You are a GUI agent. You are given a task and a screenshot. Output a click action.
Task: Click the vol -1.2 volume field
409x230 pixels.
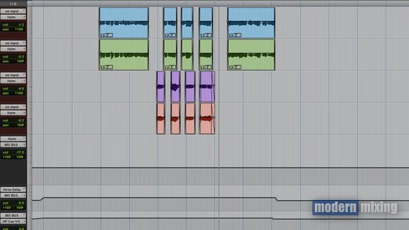click(x=13, y=25)
